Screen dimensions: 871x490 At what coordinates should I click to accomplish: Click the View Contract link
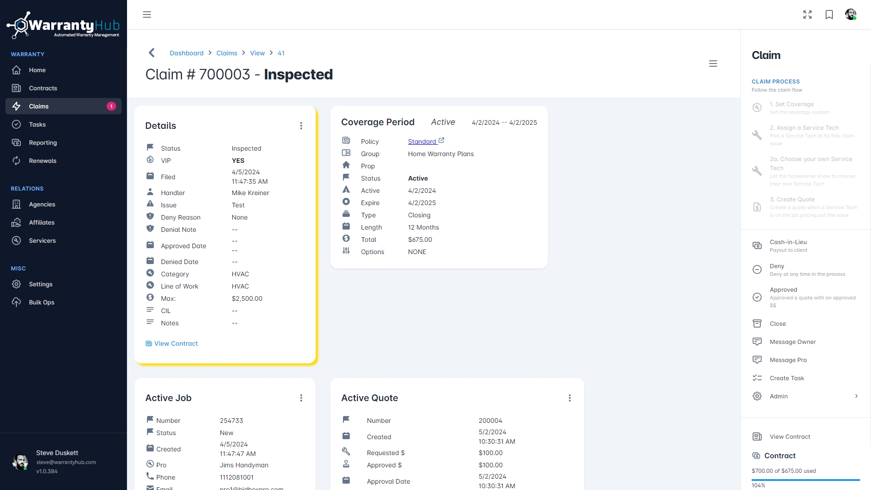coord(175,343)
